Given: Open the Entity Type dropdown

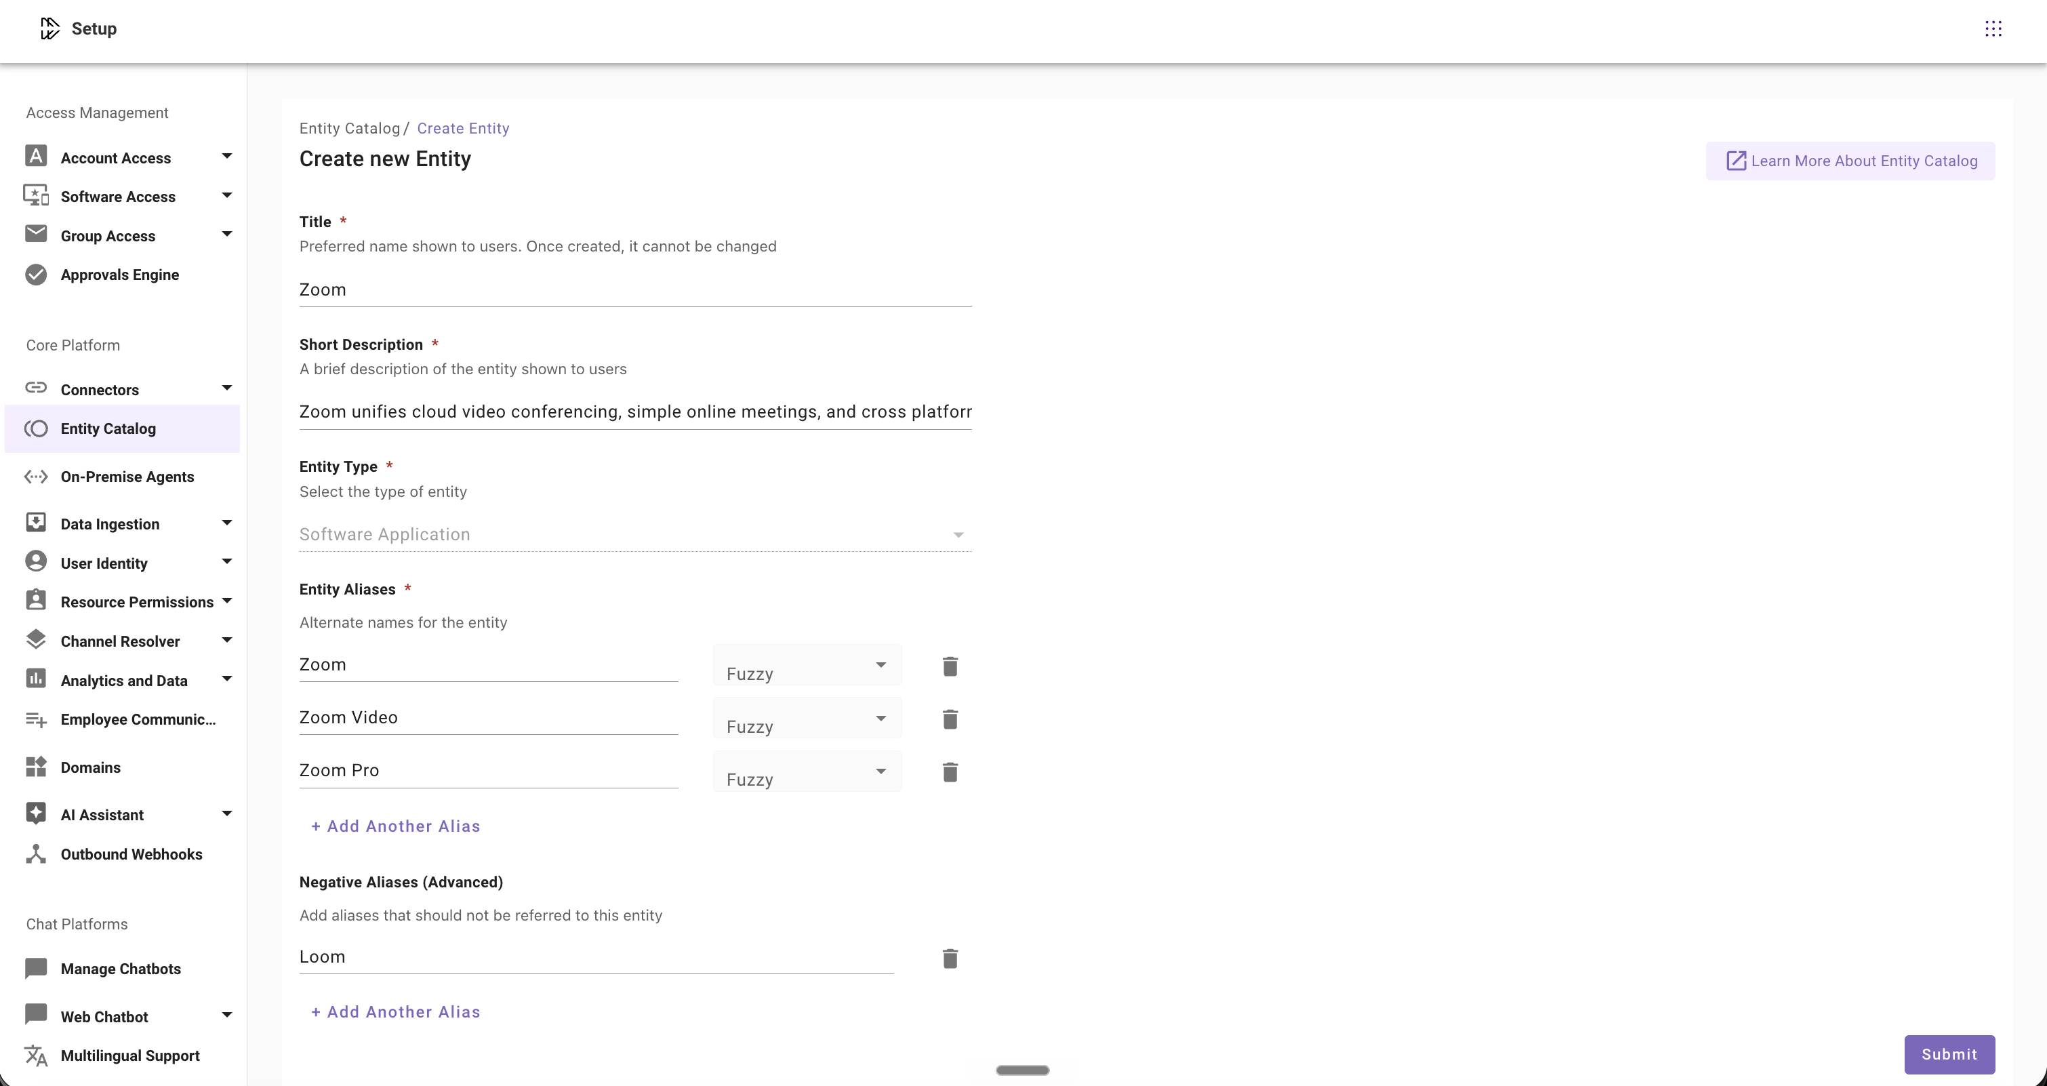Looking at the screenshot, I should [635, 534].
